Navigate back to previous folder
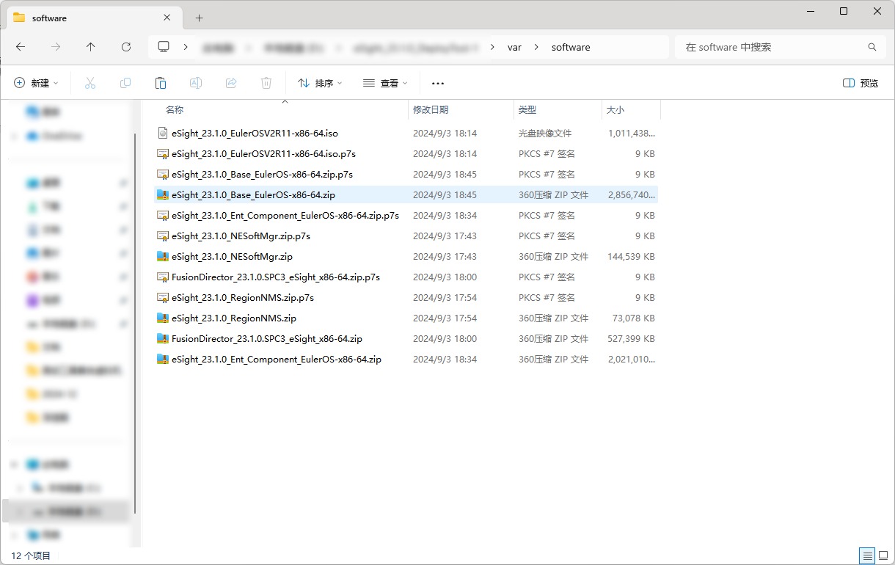 (21, 47)
